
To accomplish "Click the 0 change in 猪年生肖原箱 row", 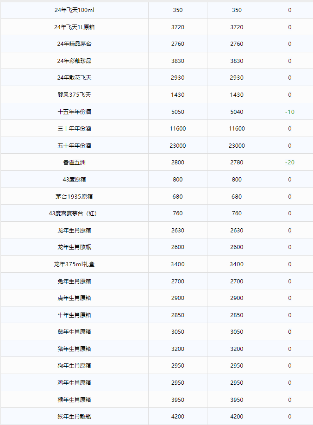I will point(290,349).
